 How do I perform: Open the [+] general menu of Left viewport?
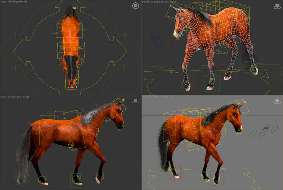pyautogui.click(x=2, y=96)
